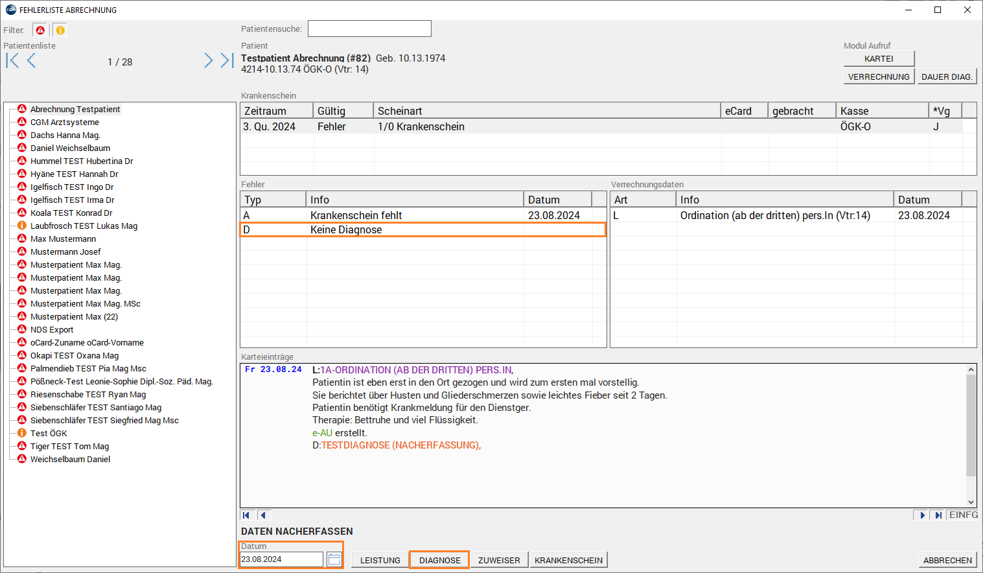983x573 pixels.
Task: Click the Patientensuche search field
Action: pos(369,29)
